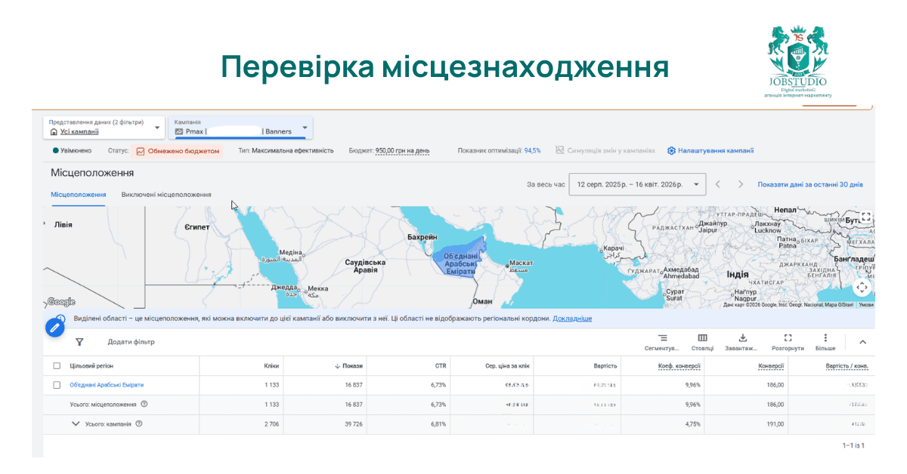Switch to the Місцеположення tab
Image resolution: width=907 pixels, height=474 pixels.
point(79,195)
